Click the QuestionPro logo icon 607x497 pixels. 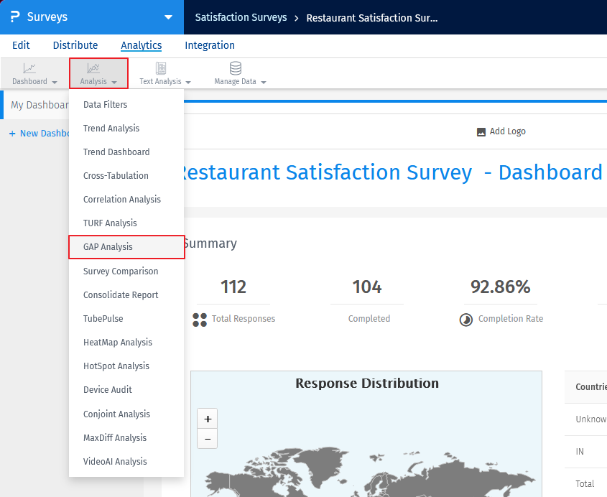tap(15, 17)
